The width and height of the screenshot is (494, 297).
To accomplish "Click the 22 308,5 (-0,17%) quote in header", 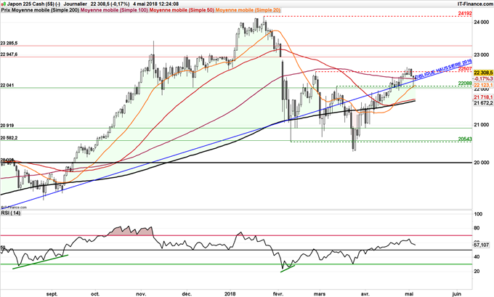I will [110, 4].
